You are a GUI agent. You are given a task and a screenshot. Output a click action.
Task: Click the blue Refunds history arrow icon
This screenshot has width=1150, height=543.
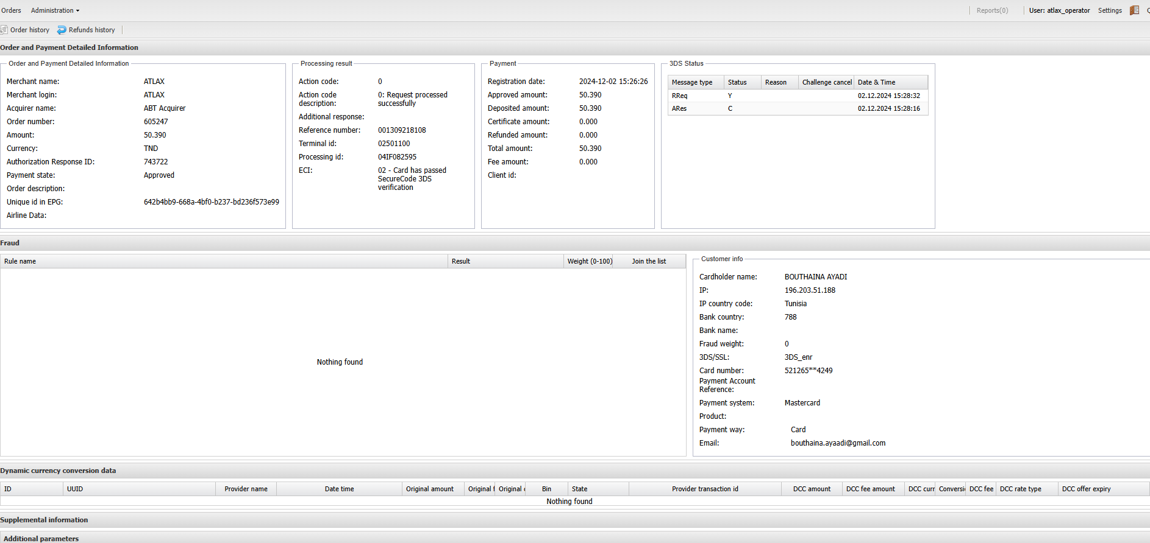(62, 30)
